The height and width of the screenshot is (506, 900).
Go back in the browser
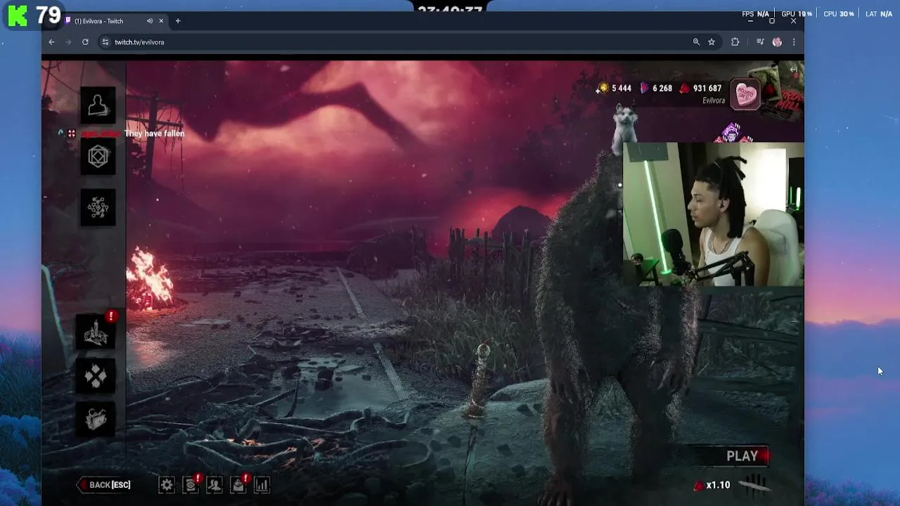click(51, 42)
